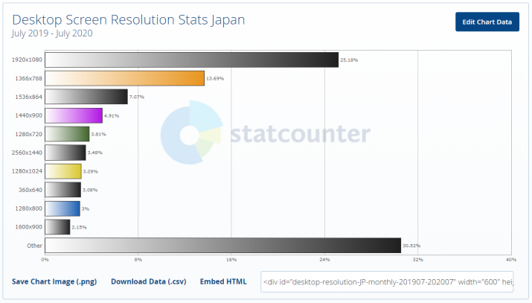Click the 1366x768 axis label

coord(28,78)
